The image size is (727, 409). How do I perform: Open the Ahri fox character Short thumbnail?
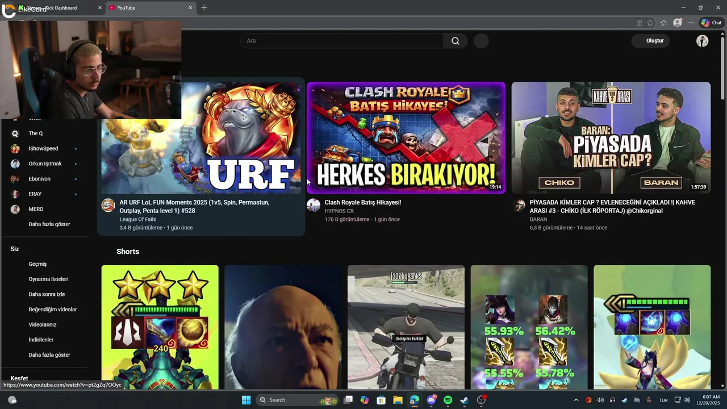[652, 327]
